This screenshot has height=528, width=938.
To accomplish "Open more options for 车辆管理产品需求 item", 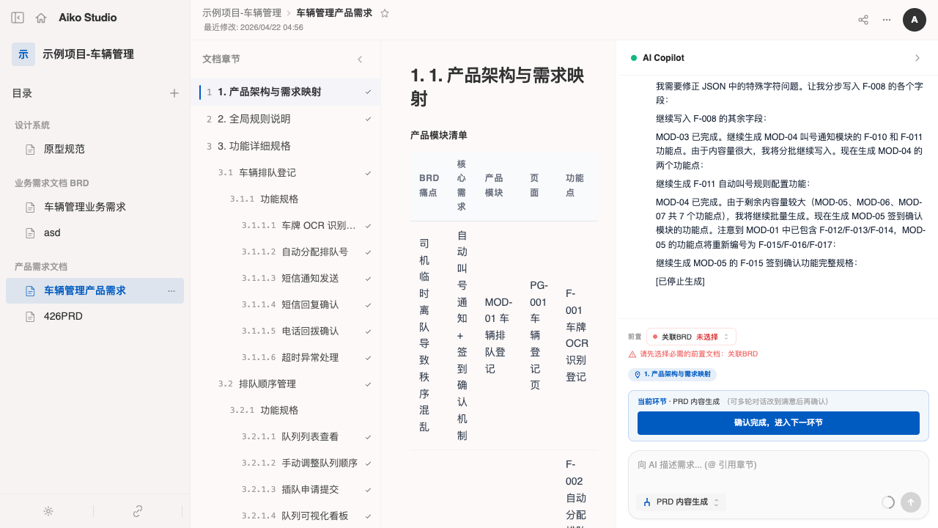I will pyautogui.click(x=171, y=291).
